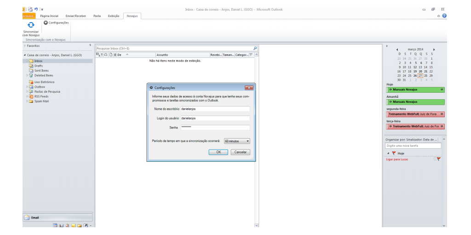Collapse the To-Do bar with chevron
Screen dimensions: 471x235
(x=386, y=46)
